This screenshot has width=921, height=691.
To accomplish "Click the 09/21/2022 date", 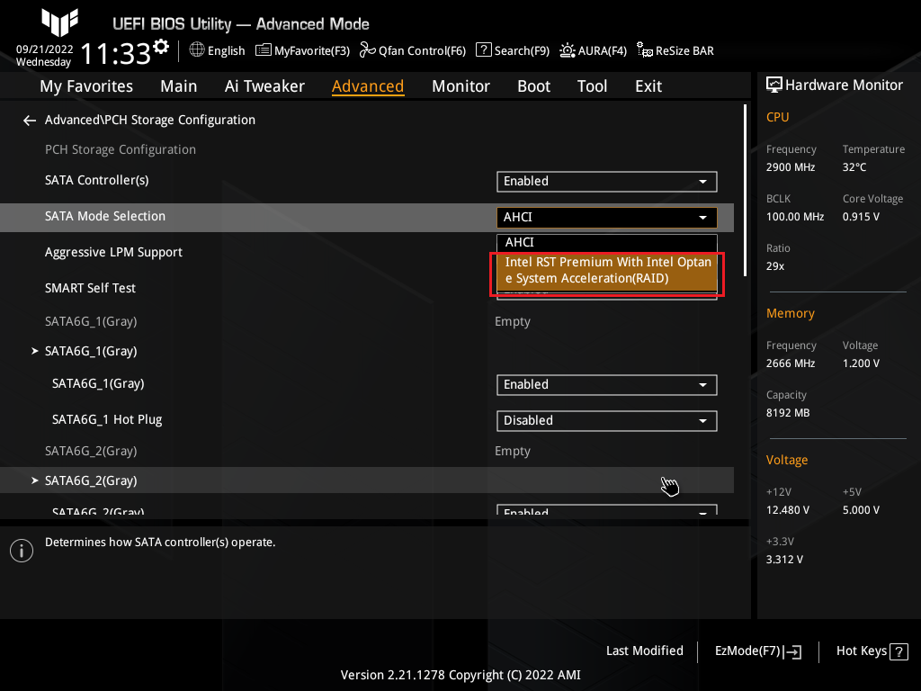I will click(44, 49).
